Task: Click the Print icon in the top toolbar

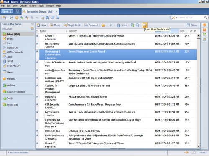Action: 12,18
